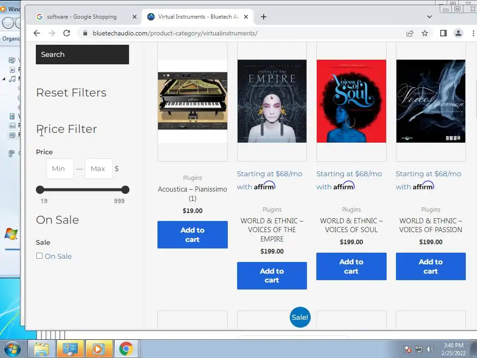Open WORLD & ETHNIC – VOICES OF SOUL title
This screenshot has width=477, height=358.
[351, 225]
